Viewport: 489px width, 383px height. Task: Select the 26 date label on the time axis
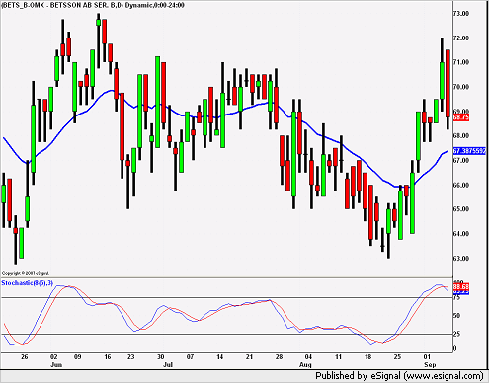click(24, 357)
